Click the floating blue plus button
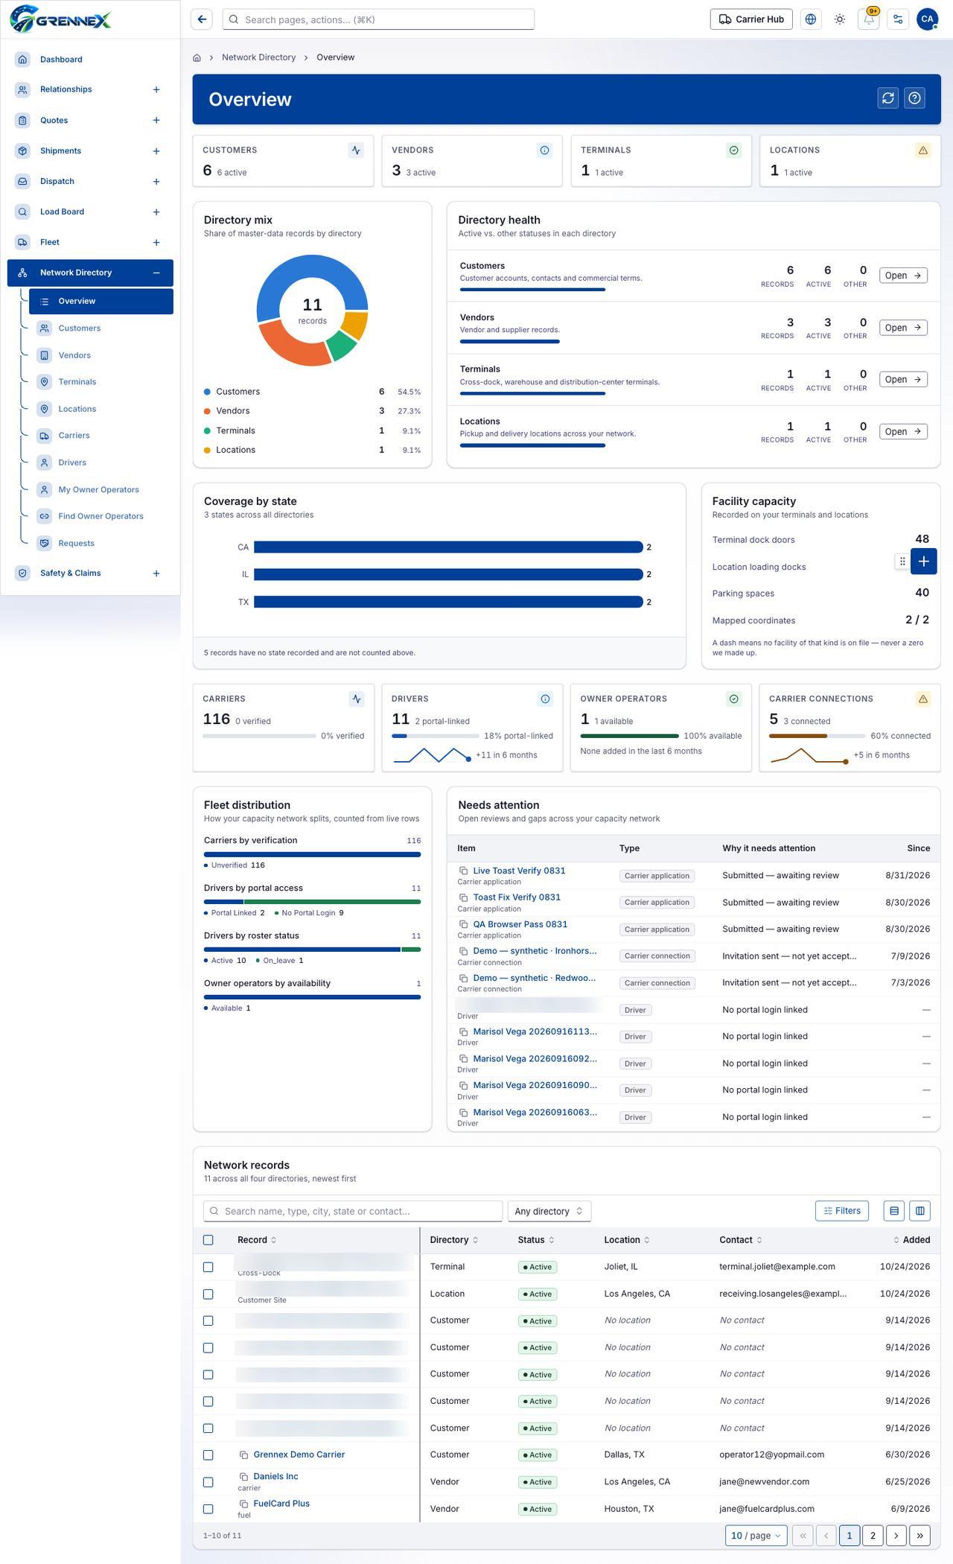 [x=923, y=562]
